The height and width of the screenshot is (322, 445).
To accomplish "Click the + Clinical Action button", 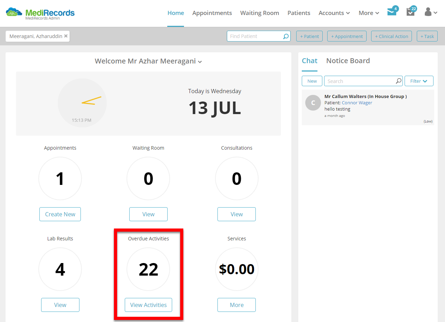I will tap(392, 36).
